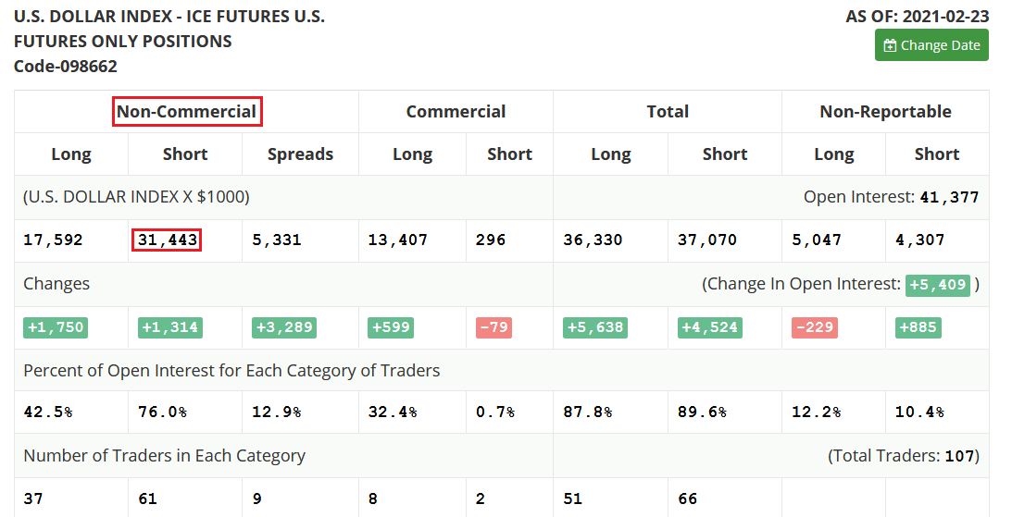Click the red -79 change badge
The image size is (1012, 517).
494,327
